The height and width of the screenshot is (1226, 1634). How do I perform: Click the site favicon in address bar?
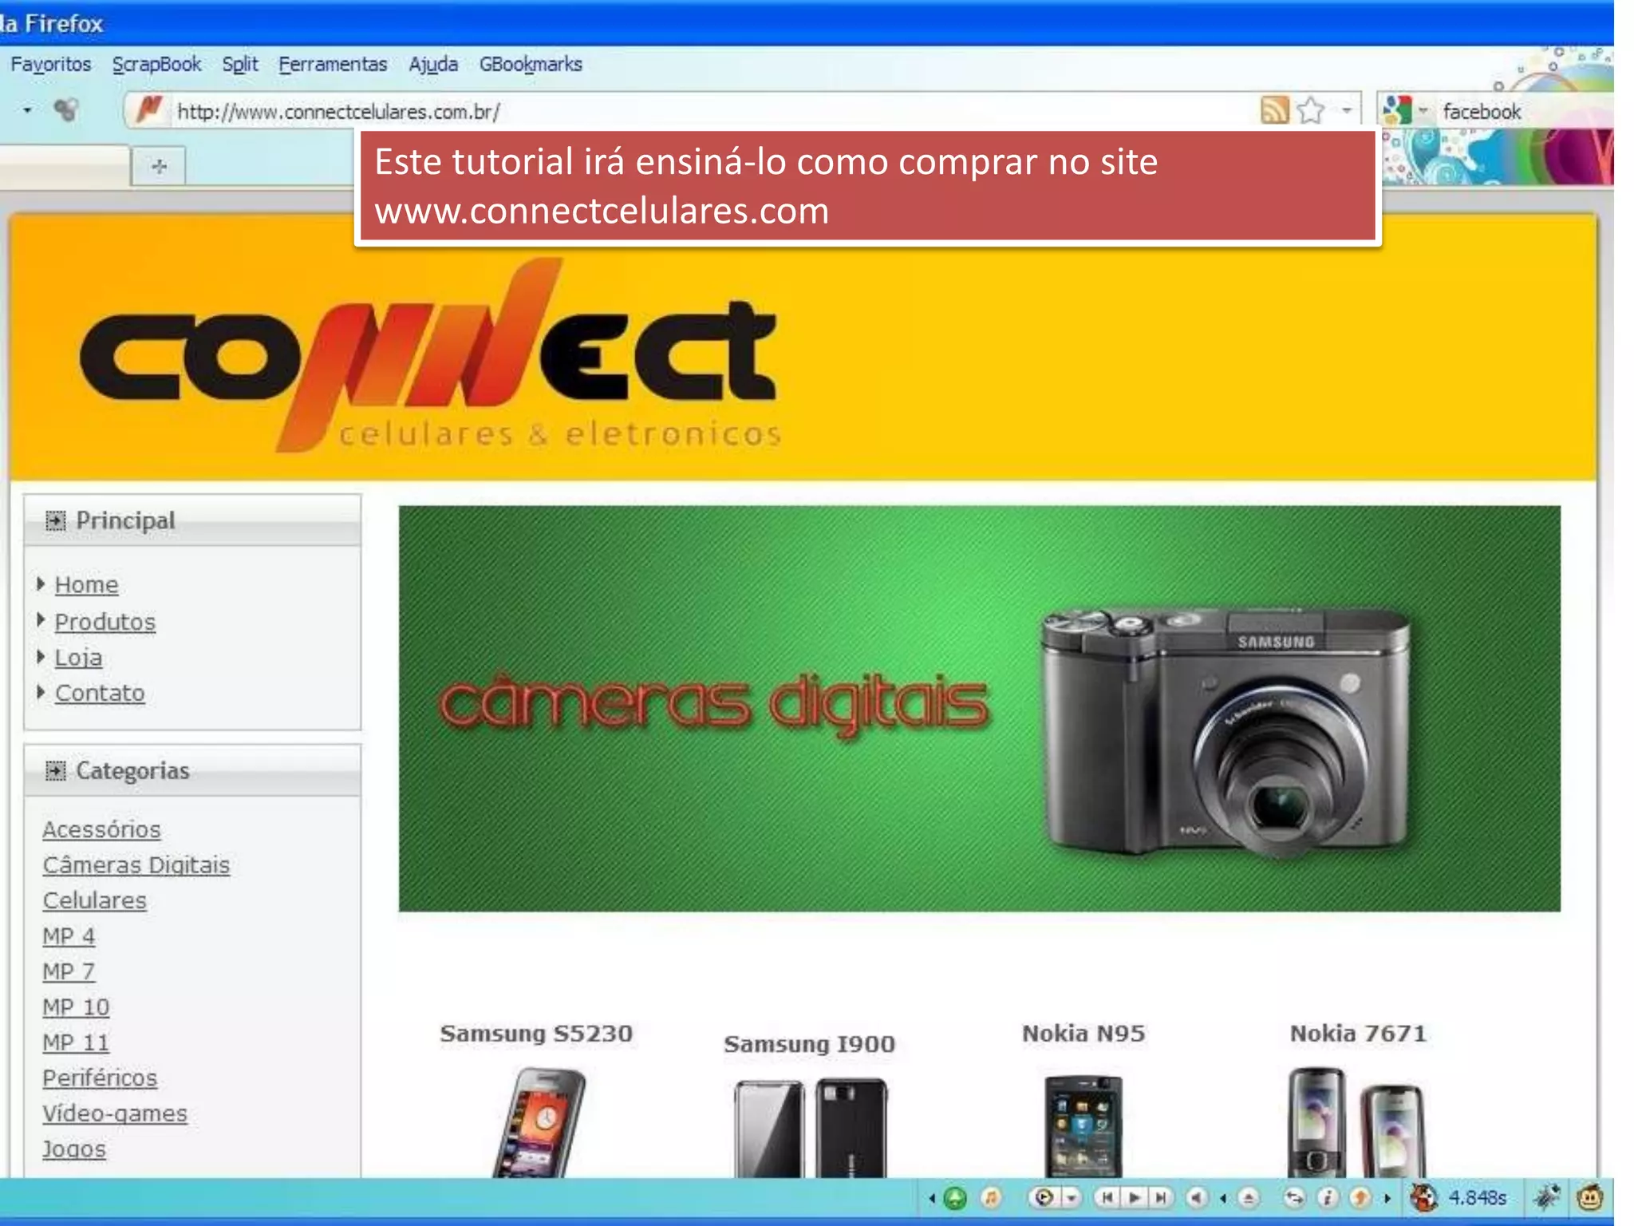(x=148, y=109)
